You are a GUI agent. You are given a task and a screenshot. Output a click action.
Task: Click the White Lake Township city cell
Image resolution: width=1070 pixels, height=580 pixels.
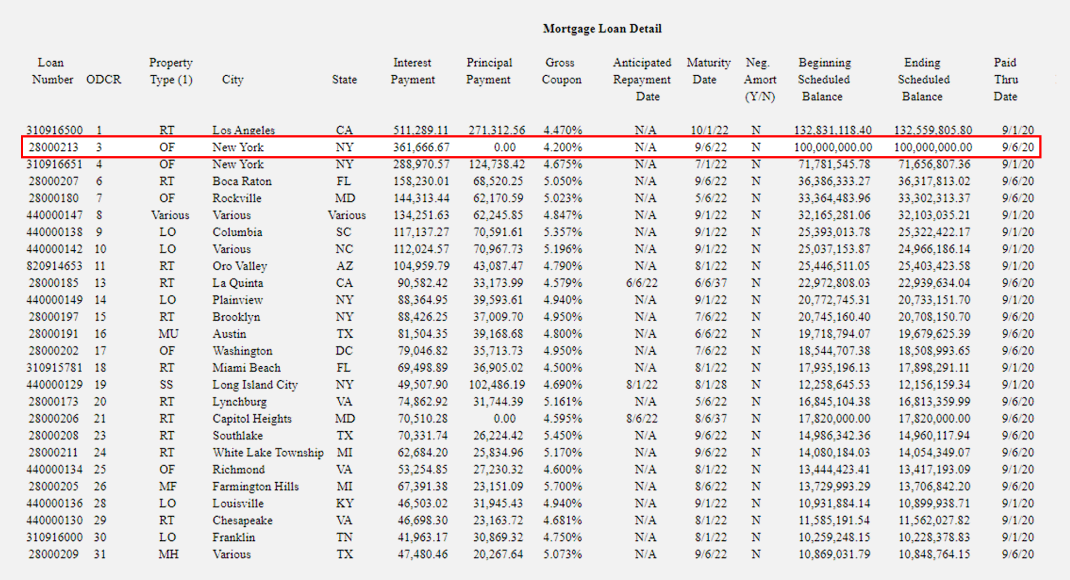click(268, 453)
